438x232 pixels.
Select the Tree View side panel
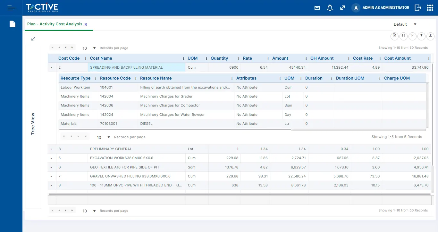33,124
